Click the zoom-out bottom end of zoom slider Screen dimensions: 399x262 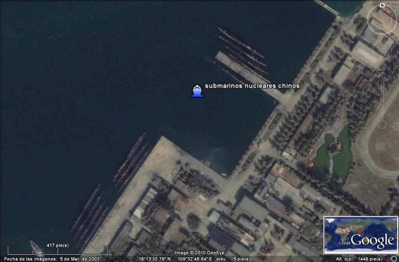(x=382, y=125)
